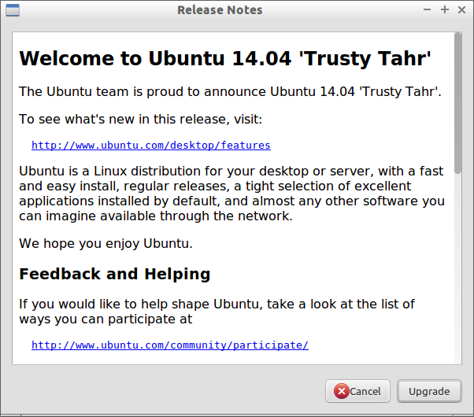Click the window menu icon in title bar
Screen dimensions: 474x417
pos(13,10)
